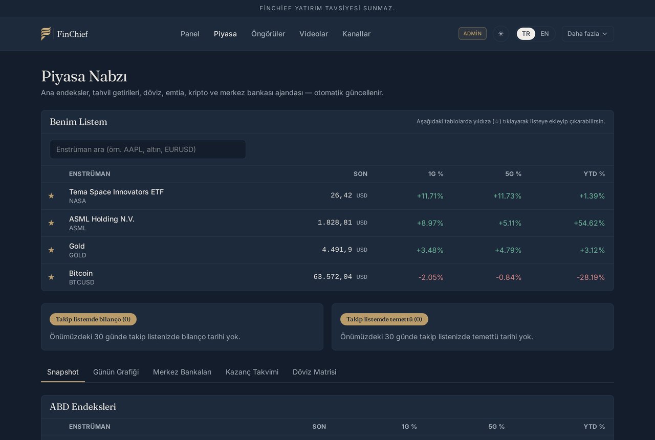Open the Döviz Matrisi tab
Viewport: 655px width, 440px height.
[x=314, y=372]
